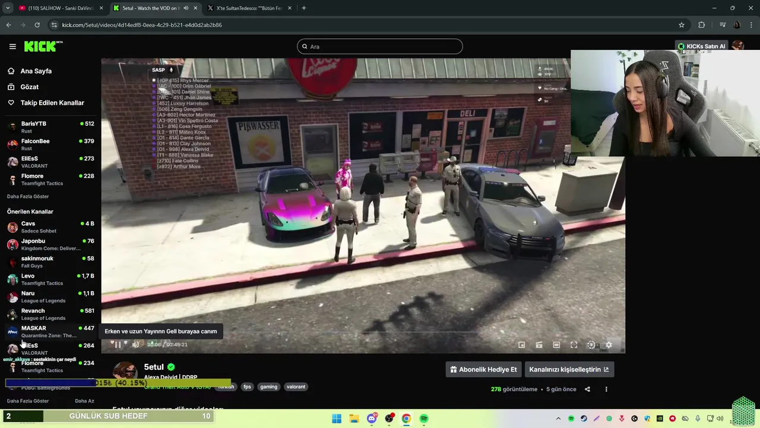Open Chrome media controls icon
This screenshot has height=428, width=760.
click(723, 25)
